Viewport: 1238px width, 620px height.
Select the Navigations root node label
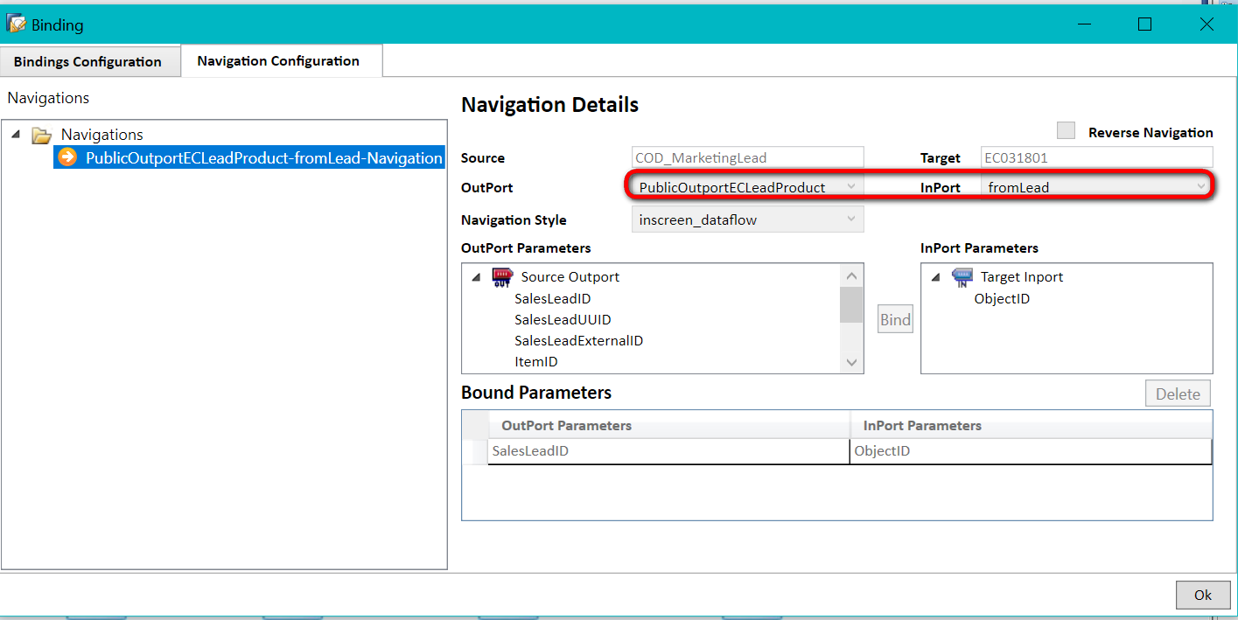click(102, 135)
